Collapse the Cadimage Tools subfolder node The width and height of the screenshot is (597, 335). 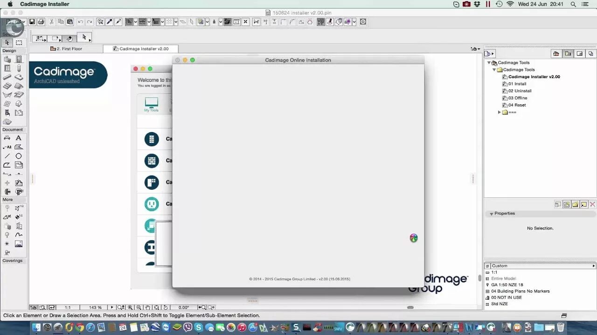pos(494,70)
